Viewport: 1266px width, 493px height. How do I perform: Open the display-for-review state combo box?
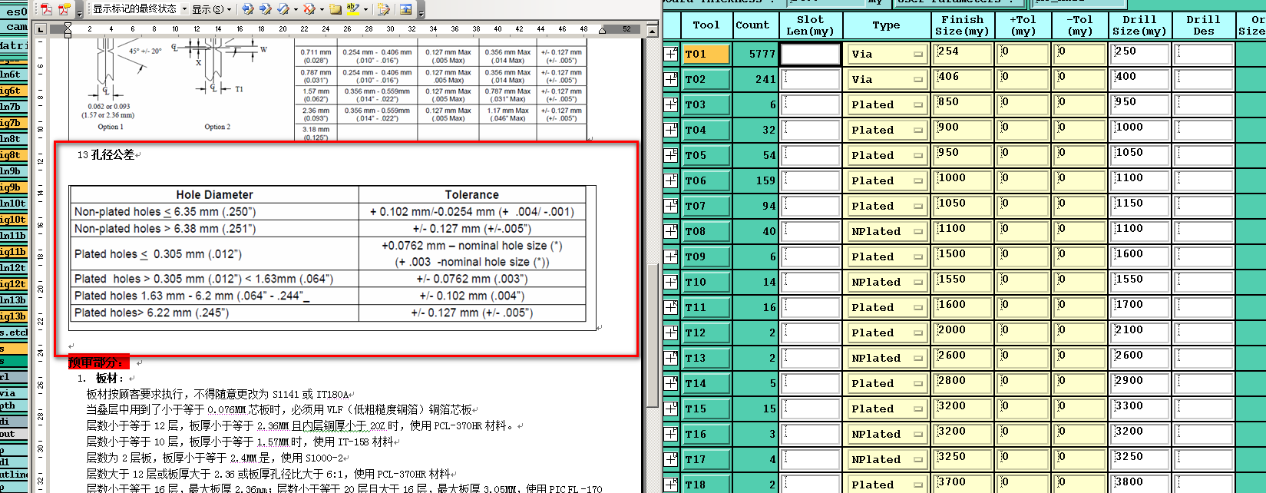(x=140, y=9)
